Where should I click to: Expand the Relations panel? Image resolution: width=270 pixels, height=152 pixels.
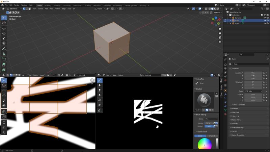[234, 108]
